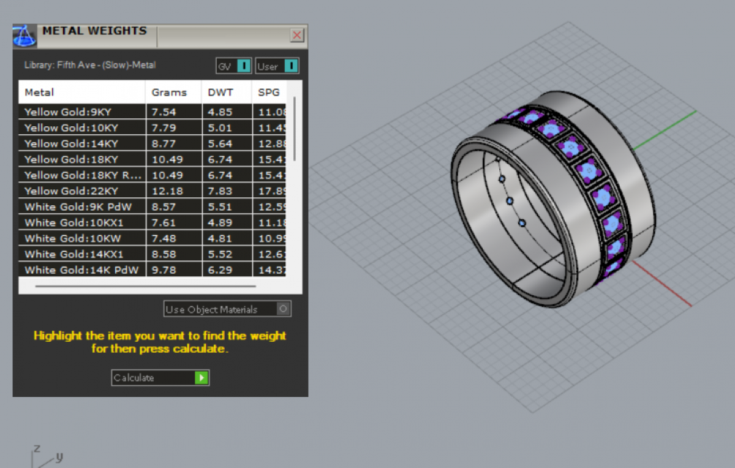Click the horizontal scrollbar under the table
The image size is (735, 468).
(146, 286)
